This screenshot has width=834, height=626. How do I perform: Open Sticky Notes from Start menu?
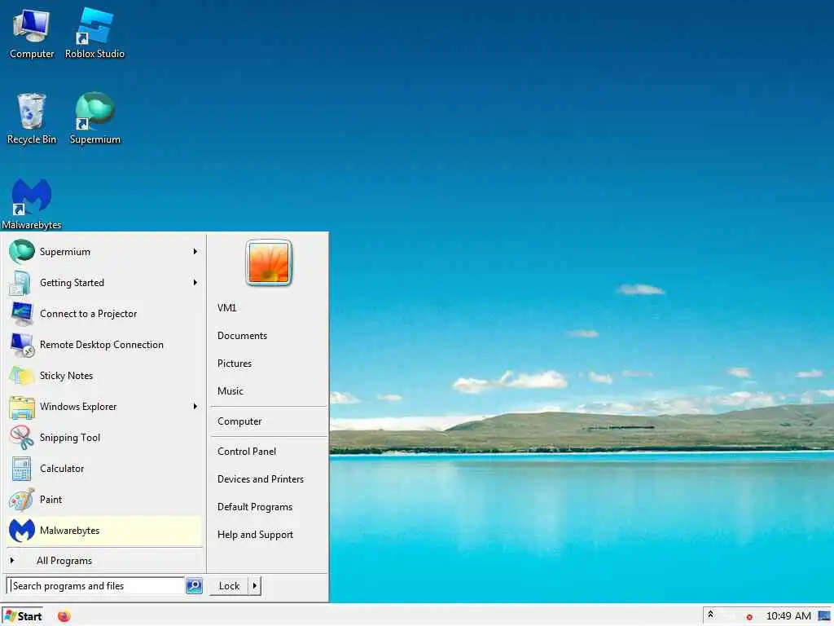coord(105,375)
